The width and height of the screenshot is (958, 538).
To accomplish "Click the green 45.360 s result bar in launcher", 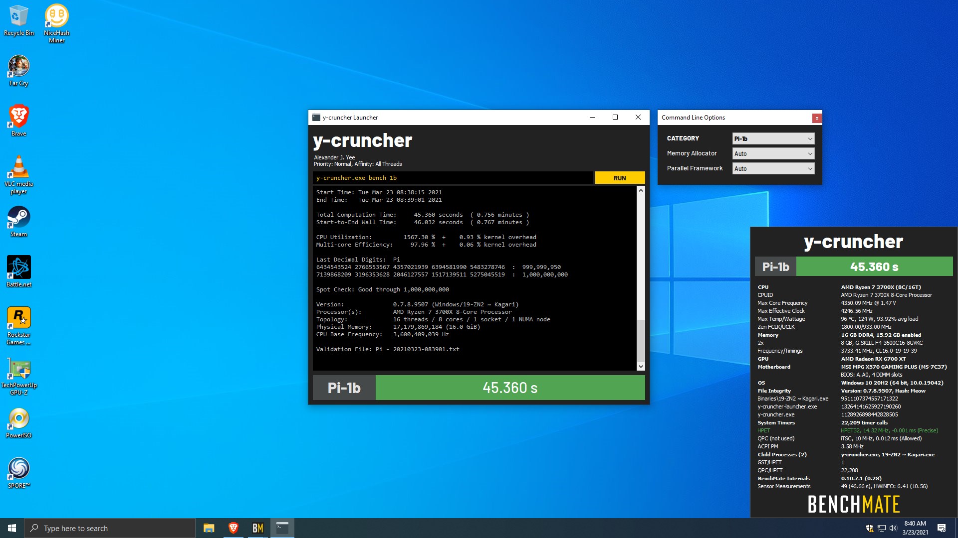I will pyautogui.click(x=510, y=388).
